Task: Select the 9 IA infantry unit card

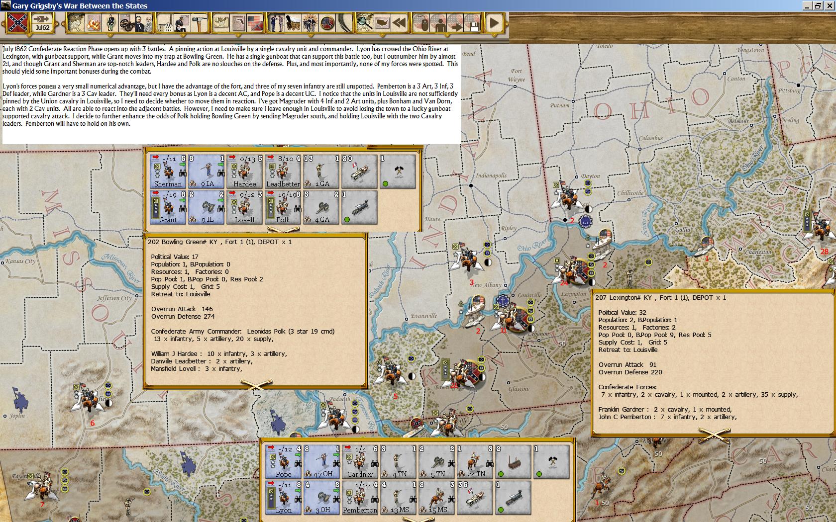Action: [206, 171]
